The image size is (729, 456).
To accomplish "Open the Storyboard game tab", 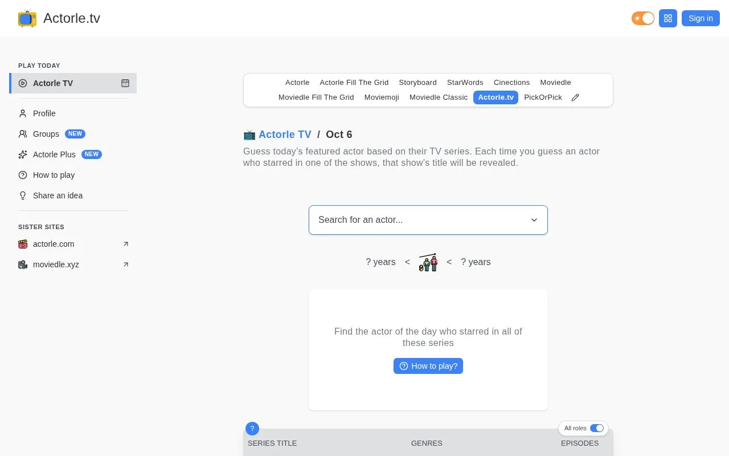I will click(417, 83).
